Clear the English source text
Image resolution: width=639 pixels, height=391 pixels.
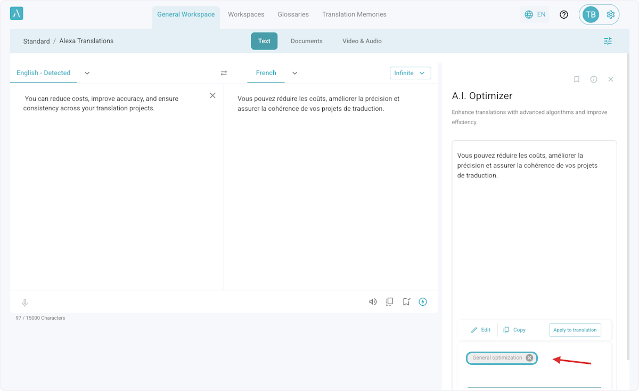coord(212,95)
